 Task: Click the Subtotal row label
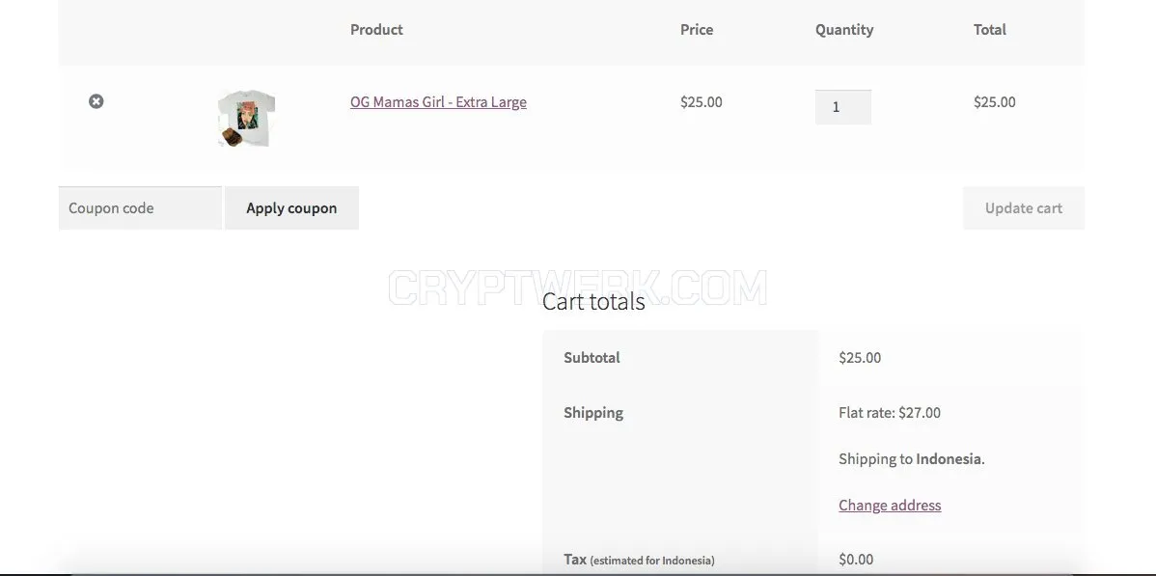pyautogui.click(x=592, y=358)
